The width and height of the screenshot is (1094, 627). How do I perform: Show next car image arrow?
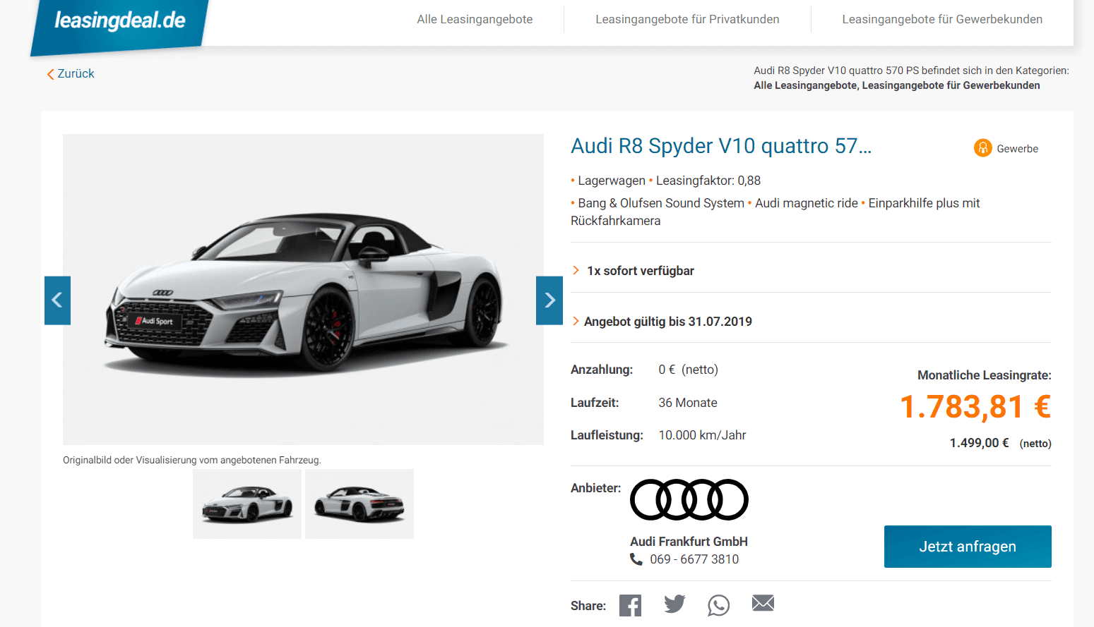(x=549, y=300)
